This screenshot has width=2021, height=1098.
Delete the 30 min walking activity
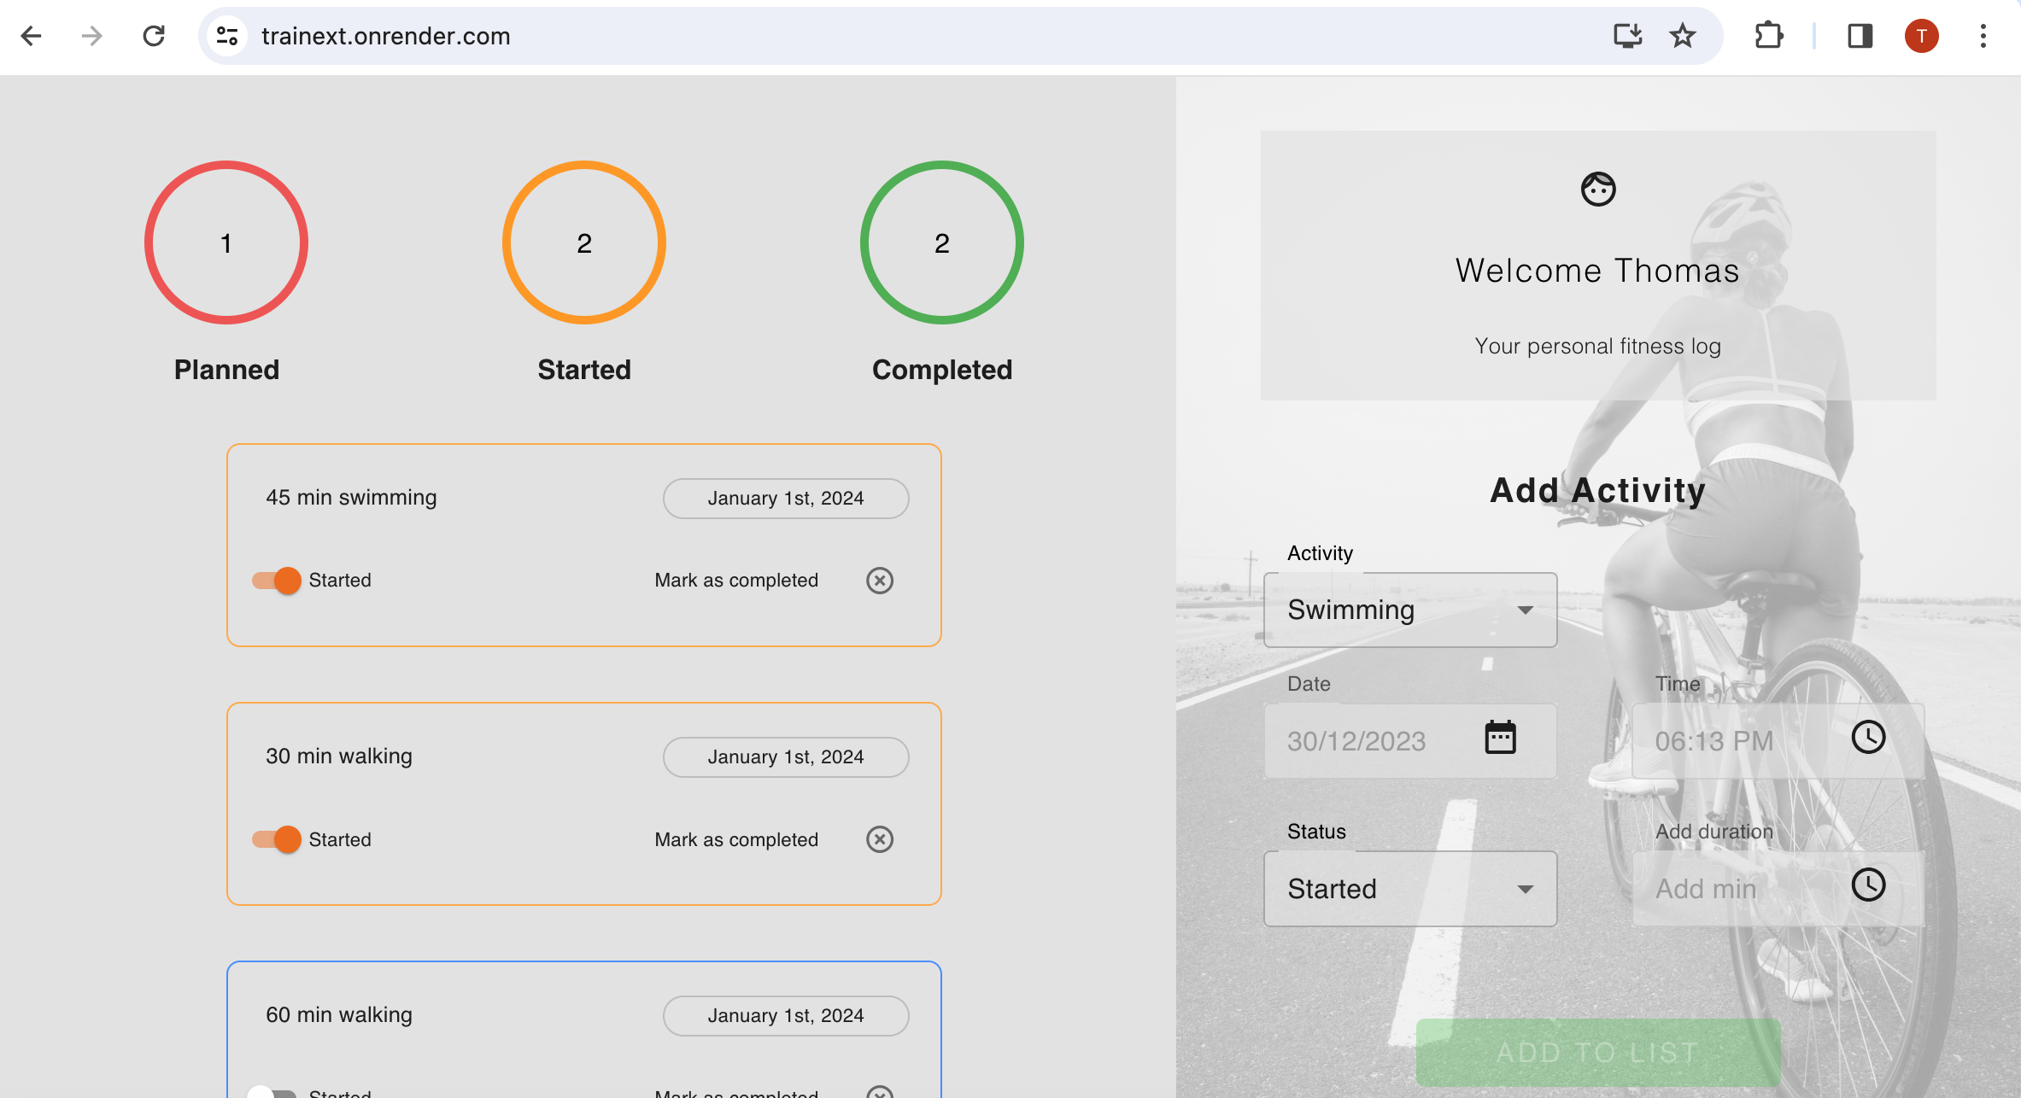tap(880, 839)
